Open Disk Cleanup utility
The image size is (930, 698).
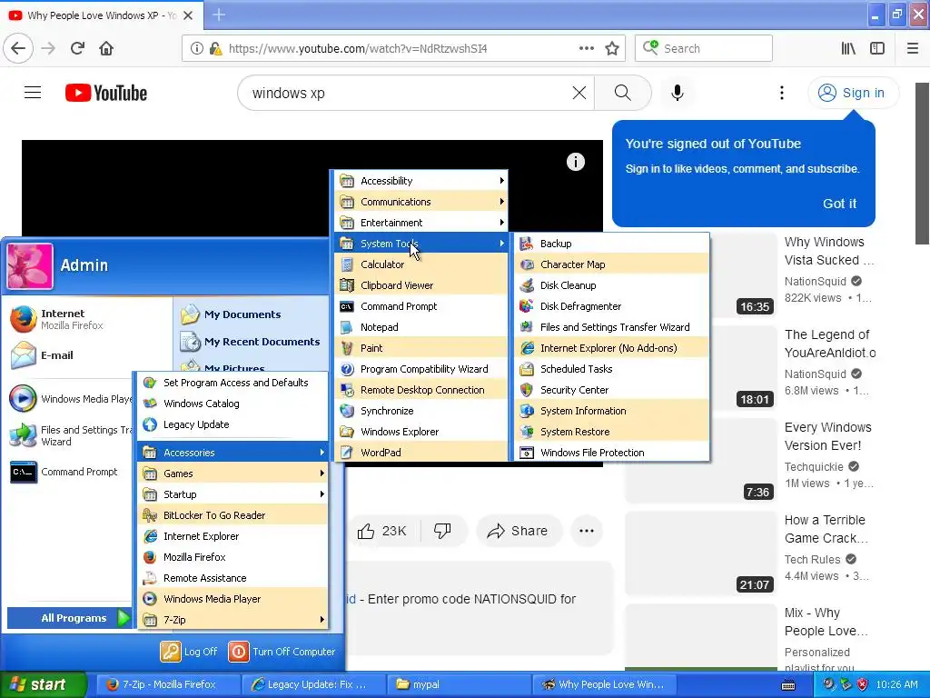pyautogui.click(x=611, y=284)
